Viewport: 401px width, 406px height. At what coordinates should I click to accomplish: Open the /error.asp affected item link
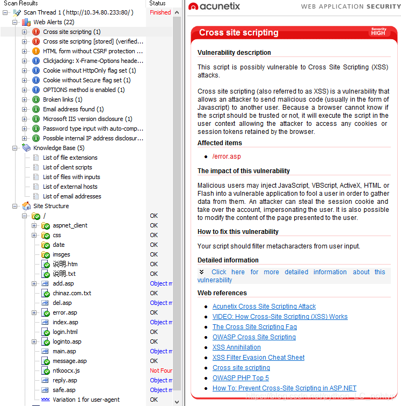point(227,156)
